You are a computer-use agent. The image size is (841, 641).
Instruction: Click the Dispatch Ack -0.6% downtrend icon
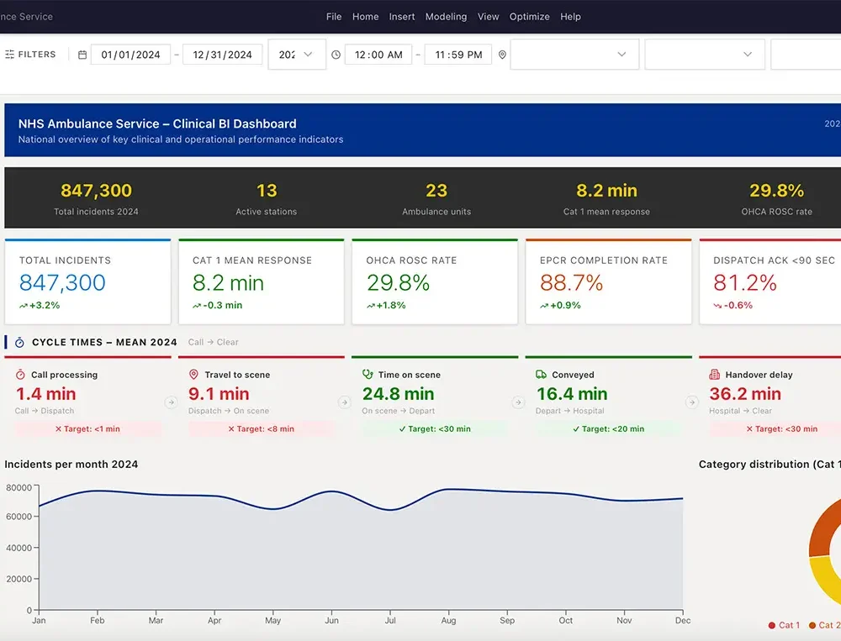click(x=717, y=306)
